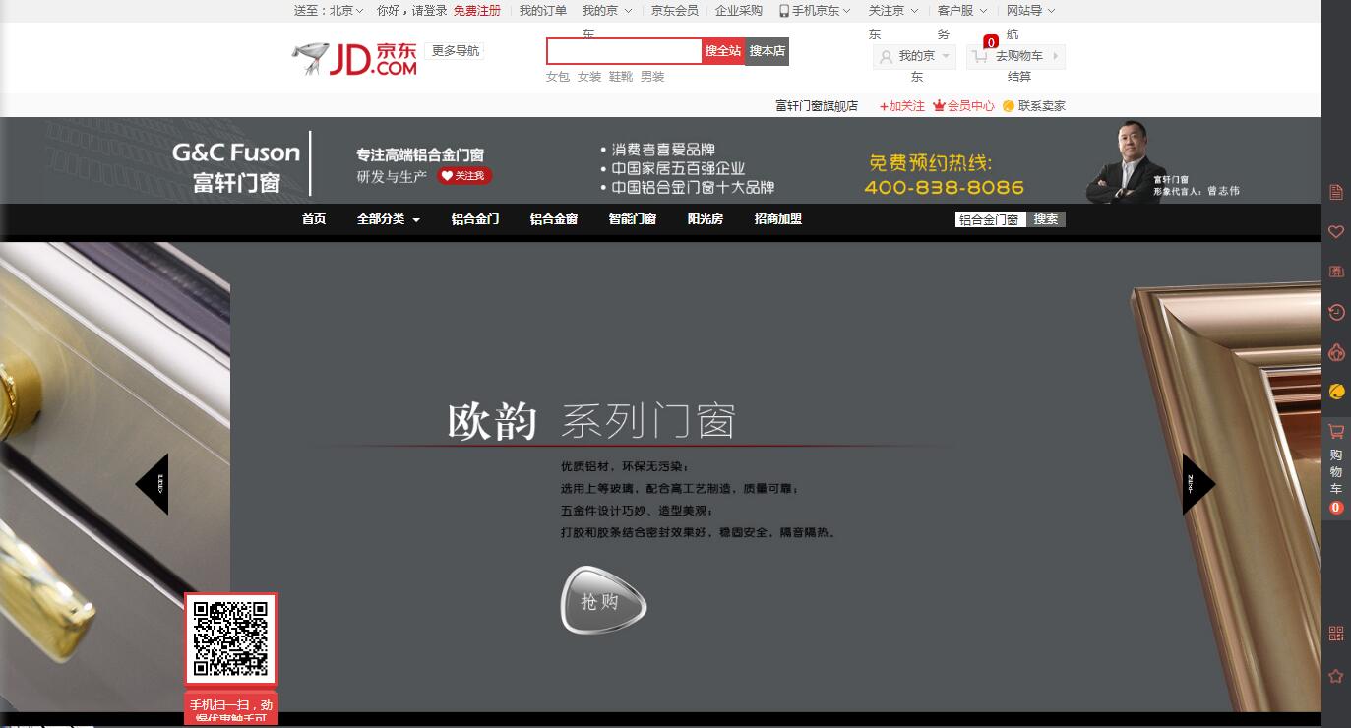
Task: Open browsing history clock icon in sidebar
Action: coord(1335,312)
